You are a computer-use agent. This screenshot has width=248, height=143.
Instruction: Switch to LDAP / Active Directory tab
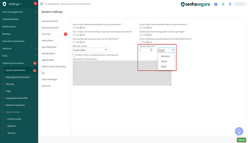coord(54,67)
